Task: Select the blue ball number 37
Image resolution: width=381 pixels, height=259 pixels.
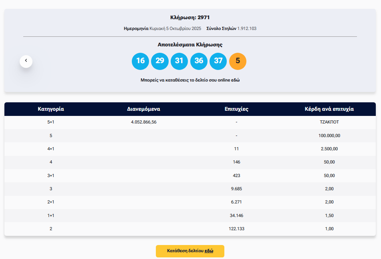Action: [218, 61]
